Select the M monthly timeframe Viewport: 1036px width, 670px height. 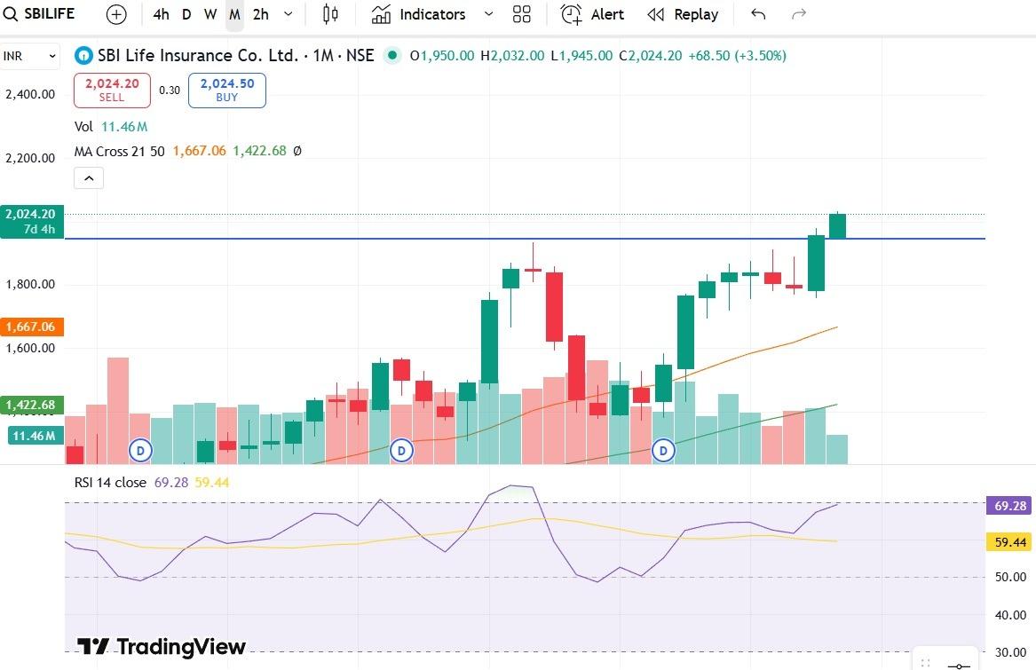click(x=234, y=14)
